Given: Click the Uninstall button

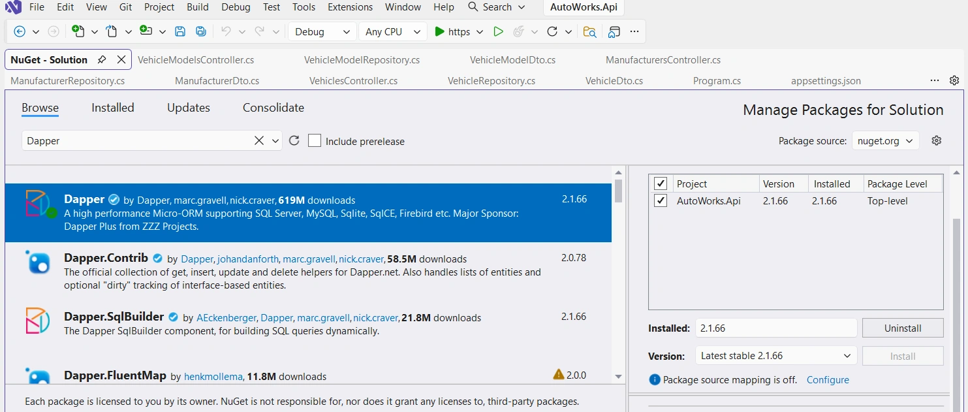Looking at the screenshot, I should (x=903, y=328).
